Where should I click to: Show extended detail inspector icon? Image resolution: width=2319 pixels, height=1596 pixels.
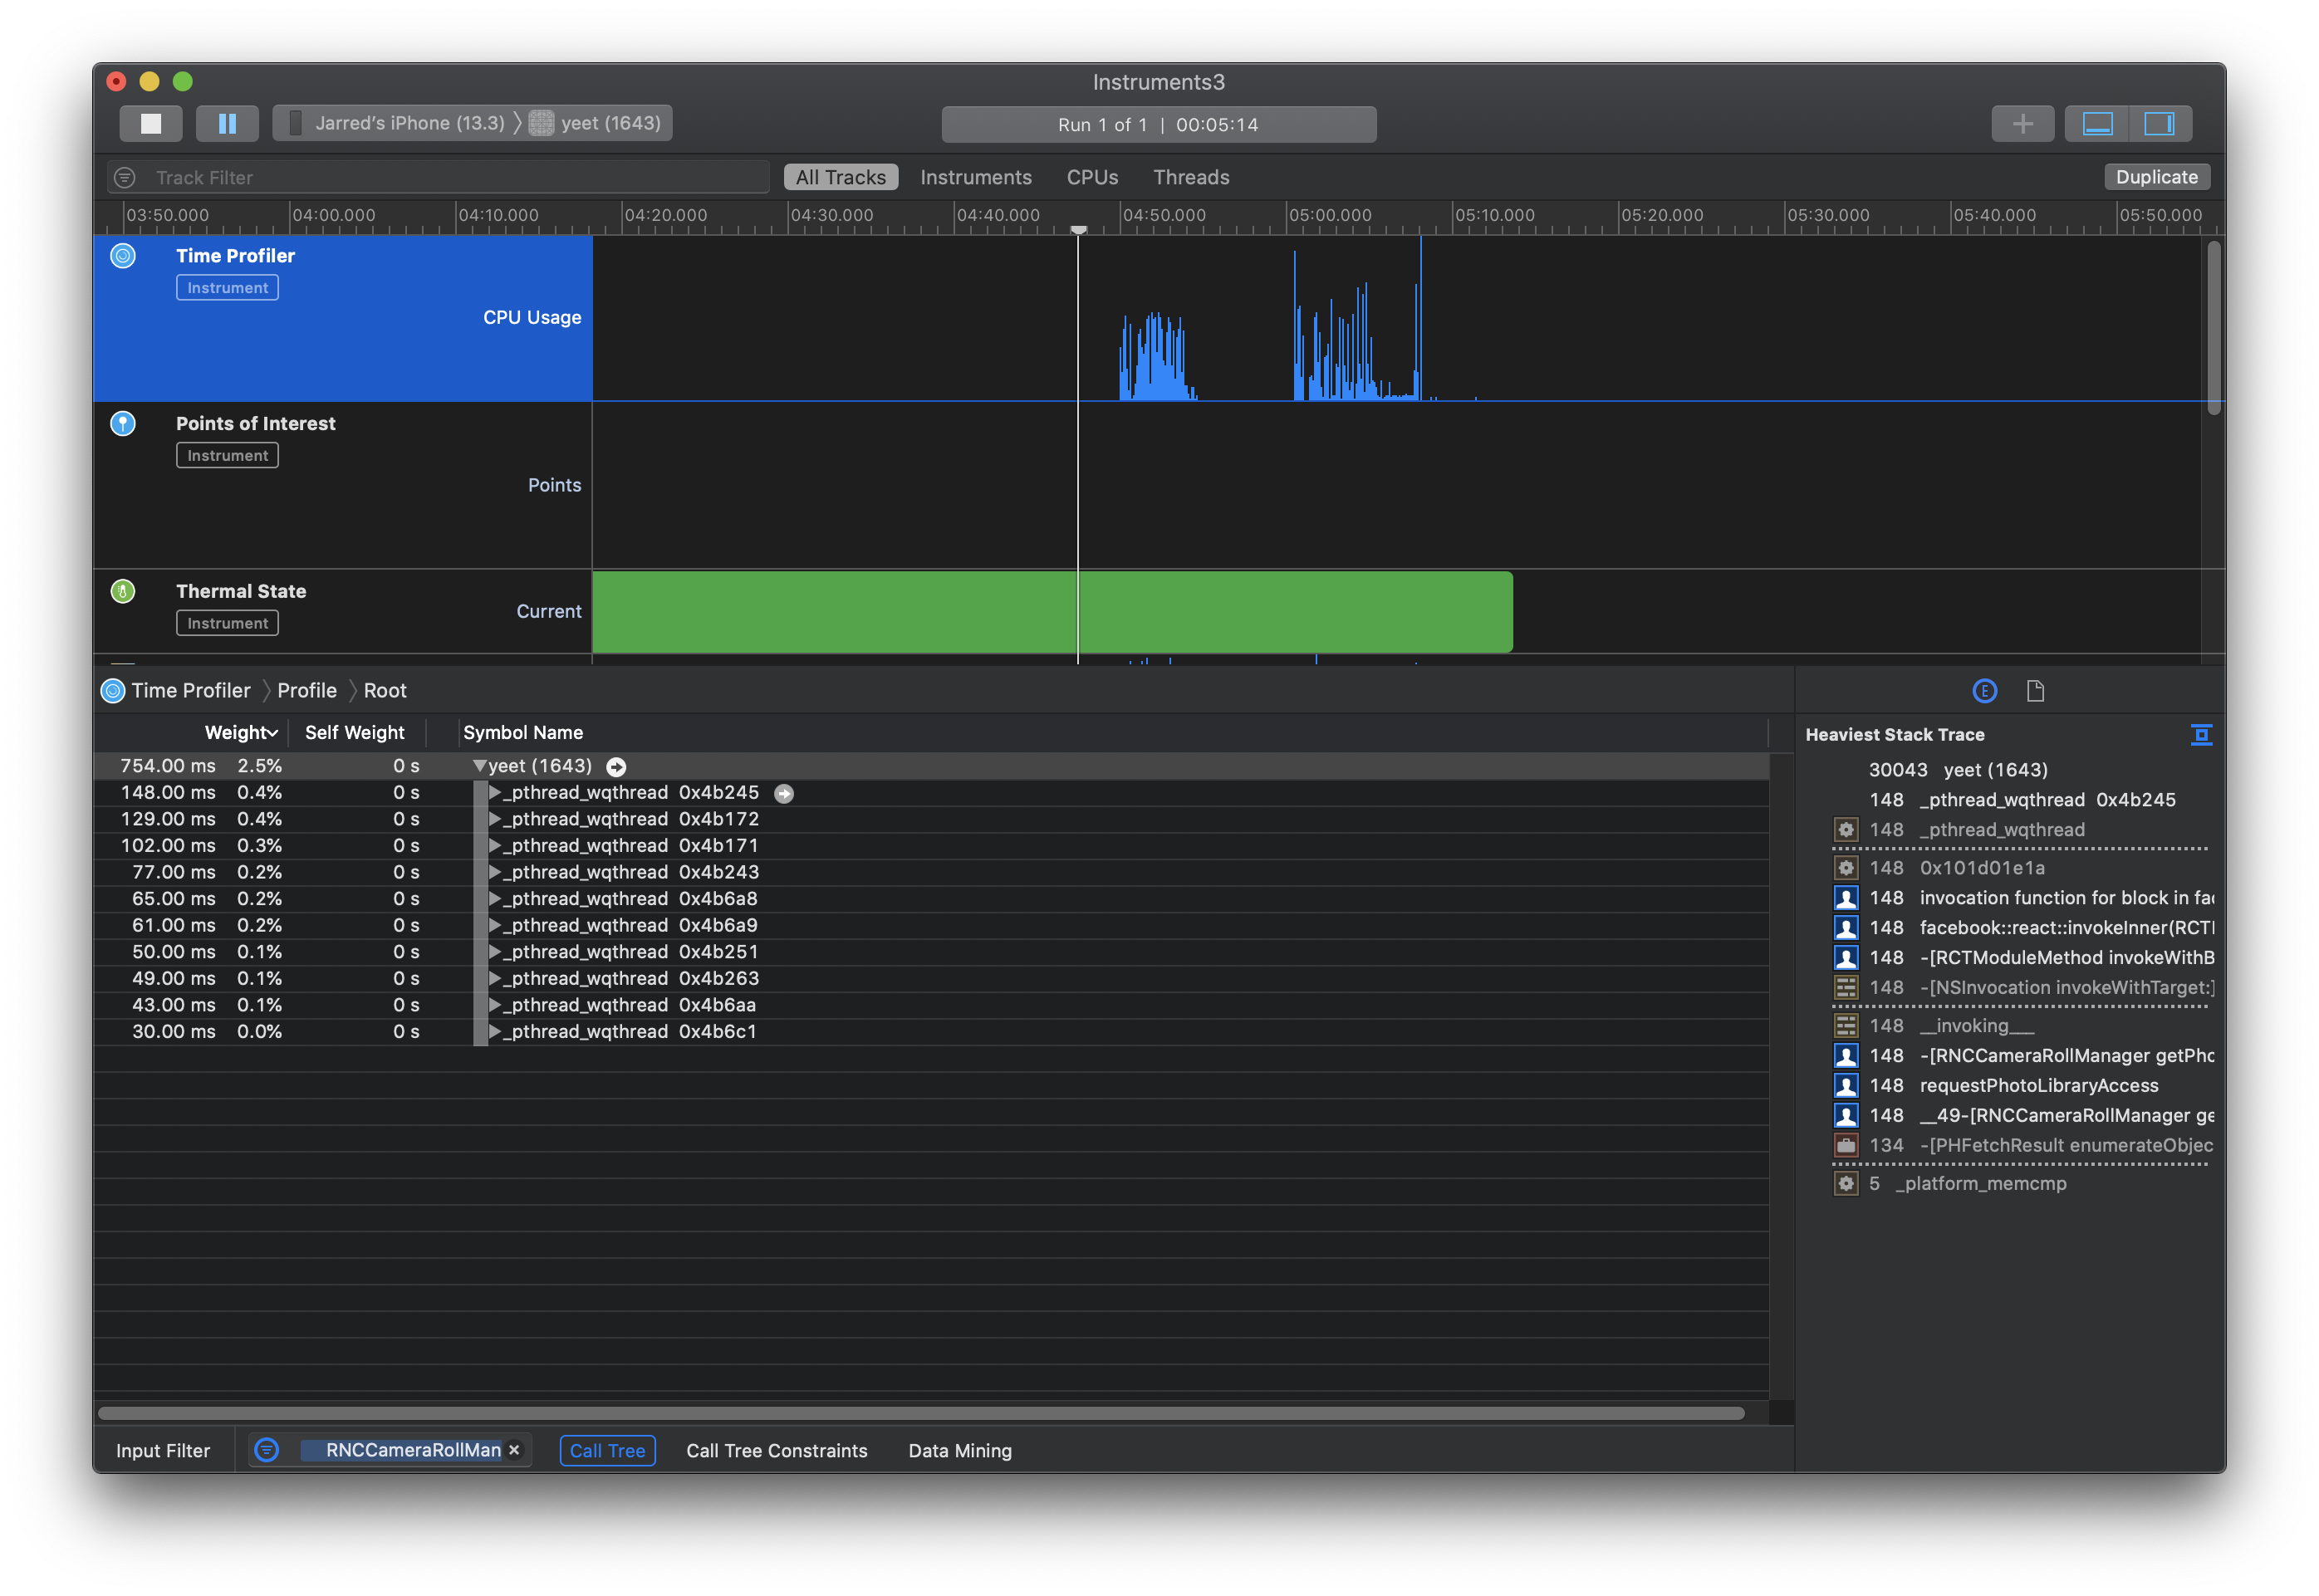tap(1984, 691)
